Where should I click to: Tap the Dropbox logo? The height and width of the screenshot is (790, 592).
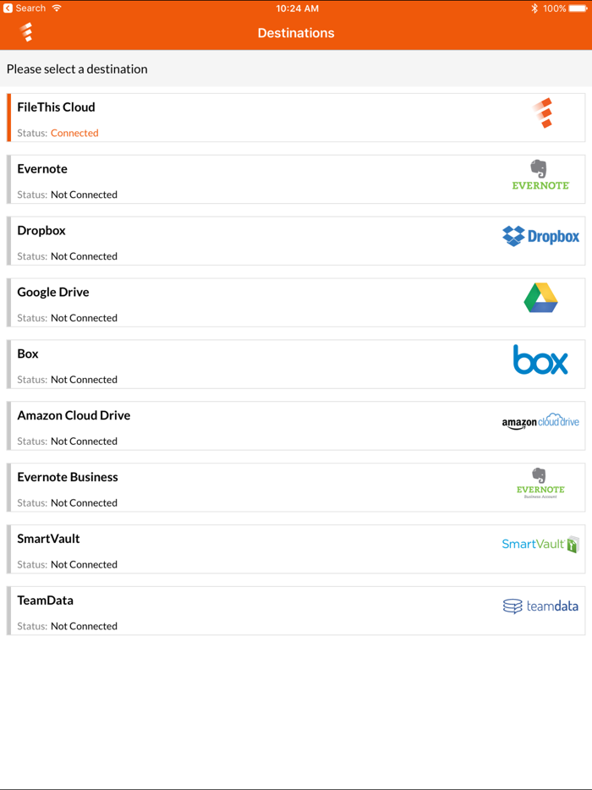point(540,237)
